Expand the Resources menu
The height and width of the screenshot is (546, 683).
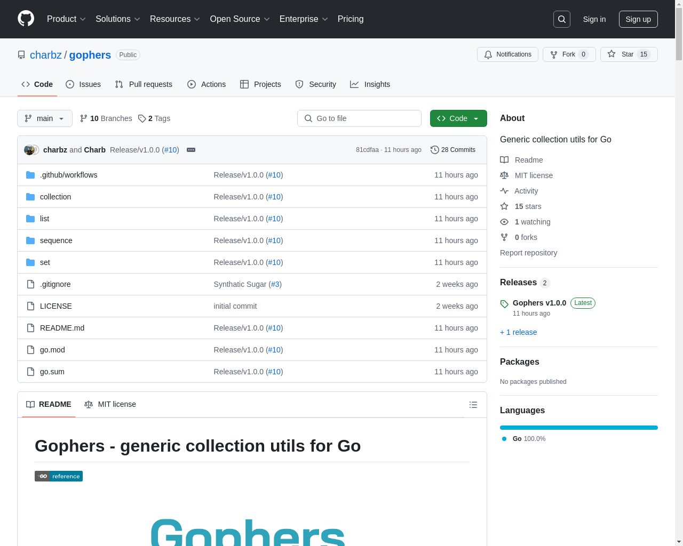point(175,19)
